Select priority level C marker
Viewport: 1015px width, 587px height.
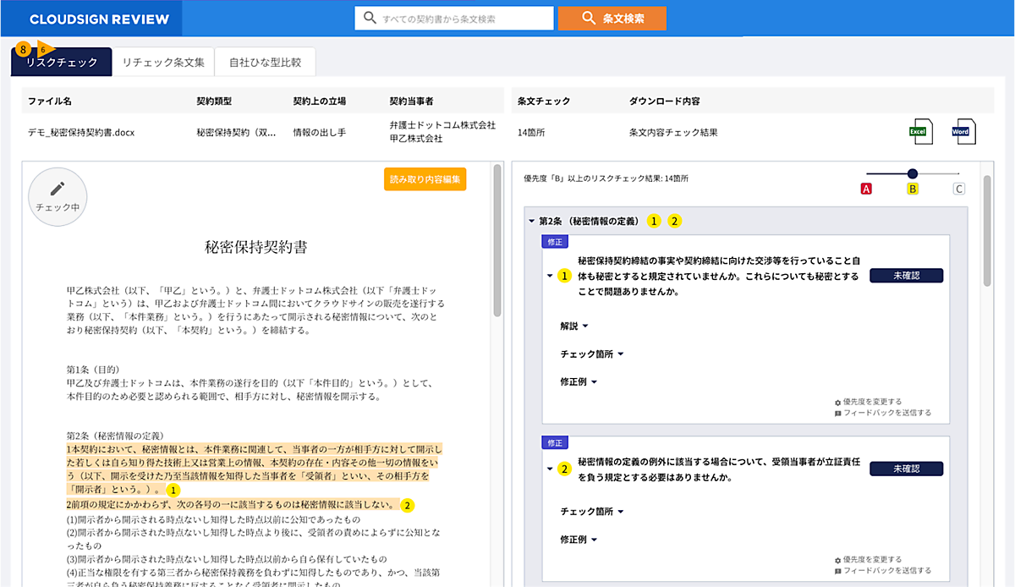click(x=958, y=189)
